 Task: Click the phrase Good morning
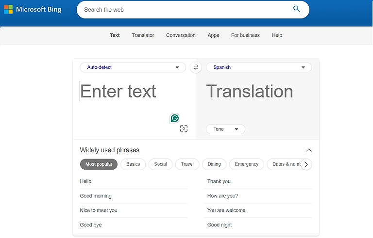[96, 196]
